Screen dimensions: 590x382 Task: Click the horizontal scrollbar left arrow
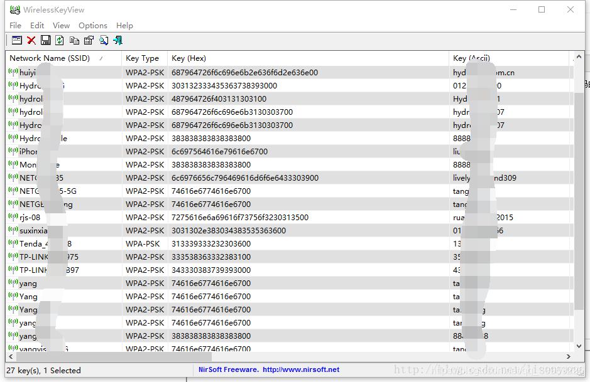(11, 356)
